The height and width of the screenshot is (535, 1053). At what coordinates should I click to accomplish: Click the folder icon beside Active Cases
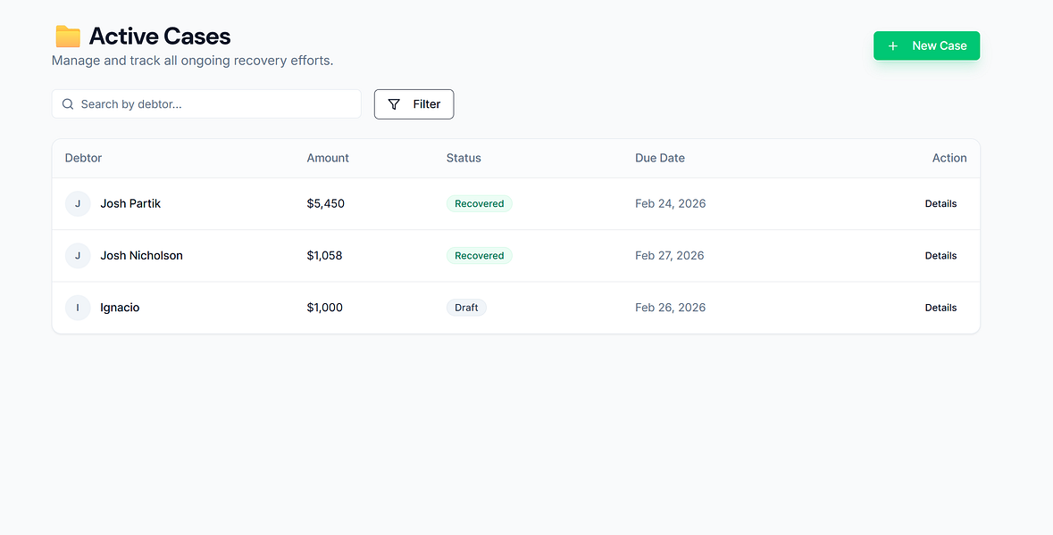[x=66, y=37]
